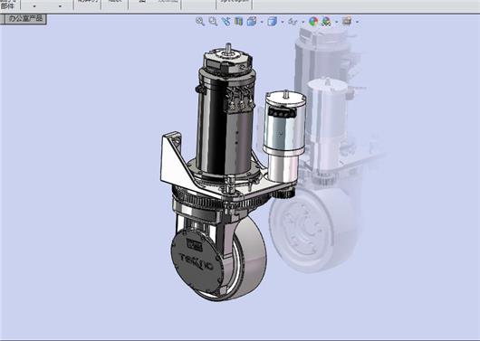The height and width of the screenshot is (341, 480).
Task: Open the second ribbon dropdown arrow
Action: point(61,6)
